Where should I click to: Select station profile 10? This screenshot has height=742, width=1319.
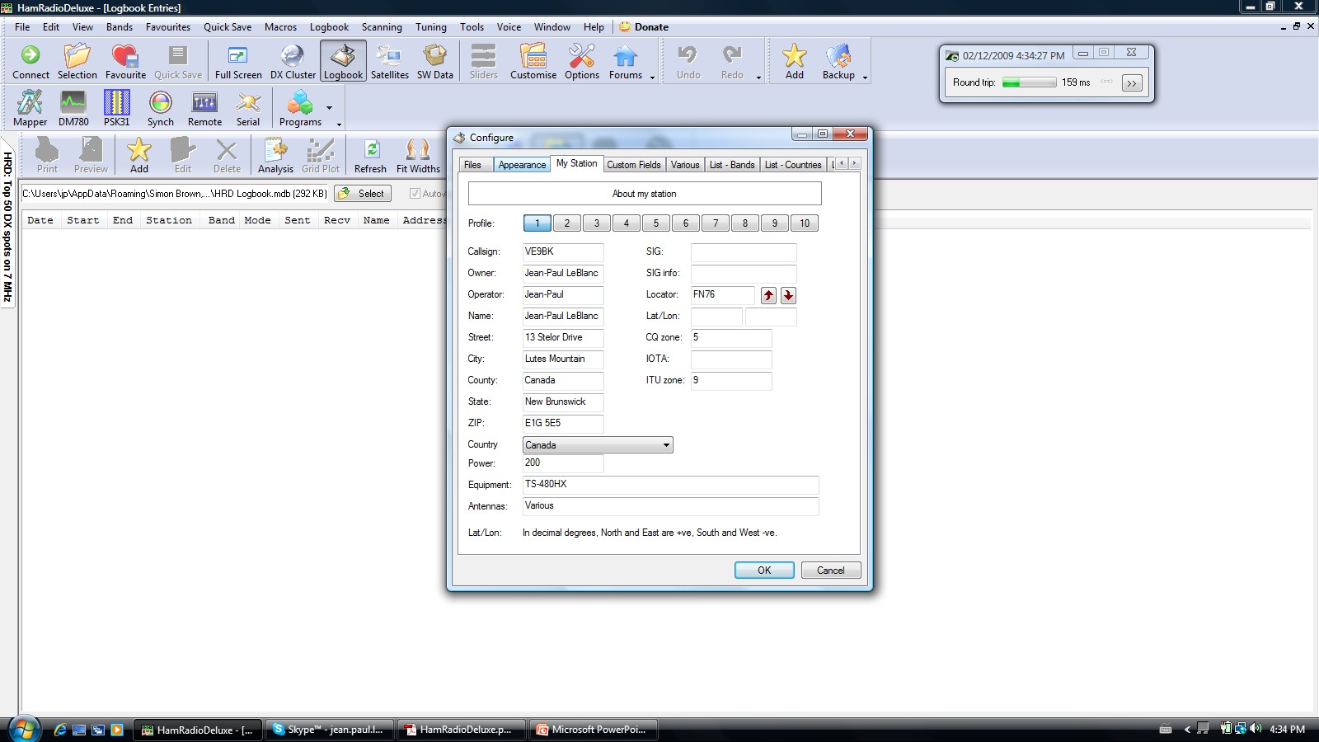click(x=805, y=223)
